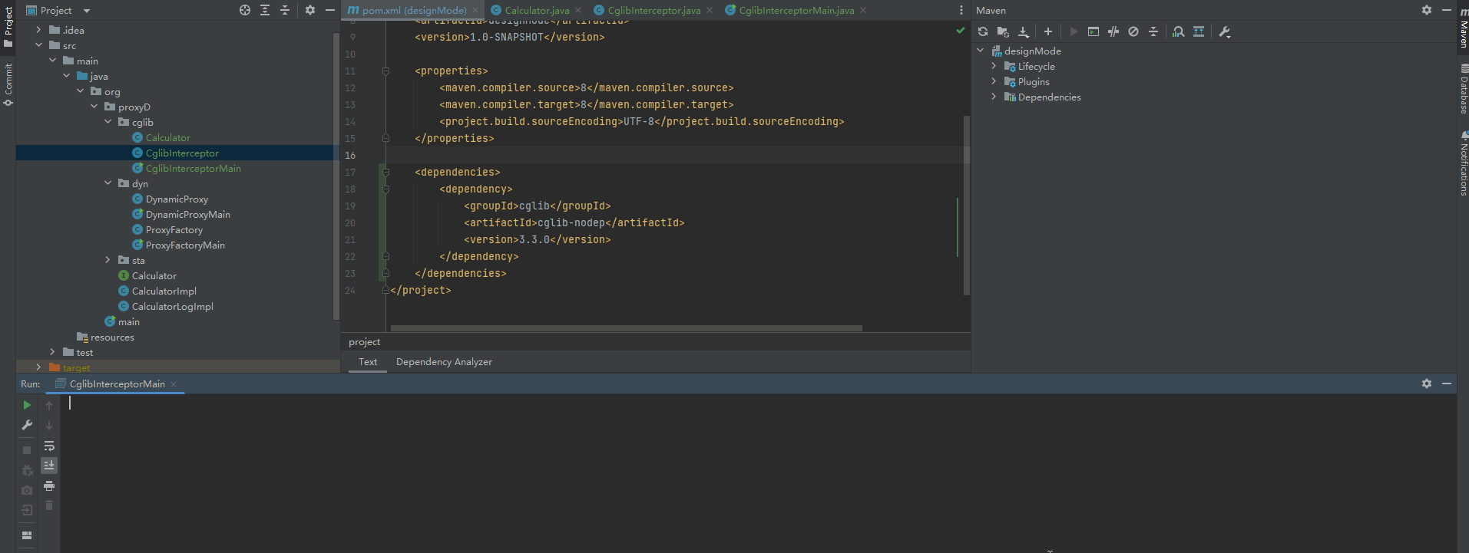Expand Dependencies node in Maven
1469x553 pixels.
[994, 97]
